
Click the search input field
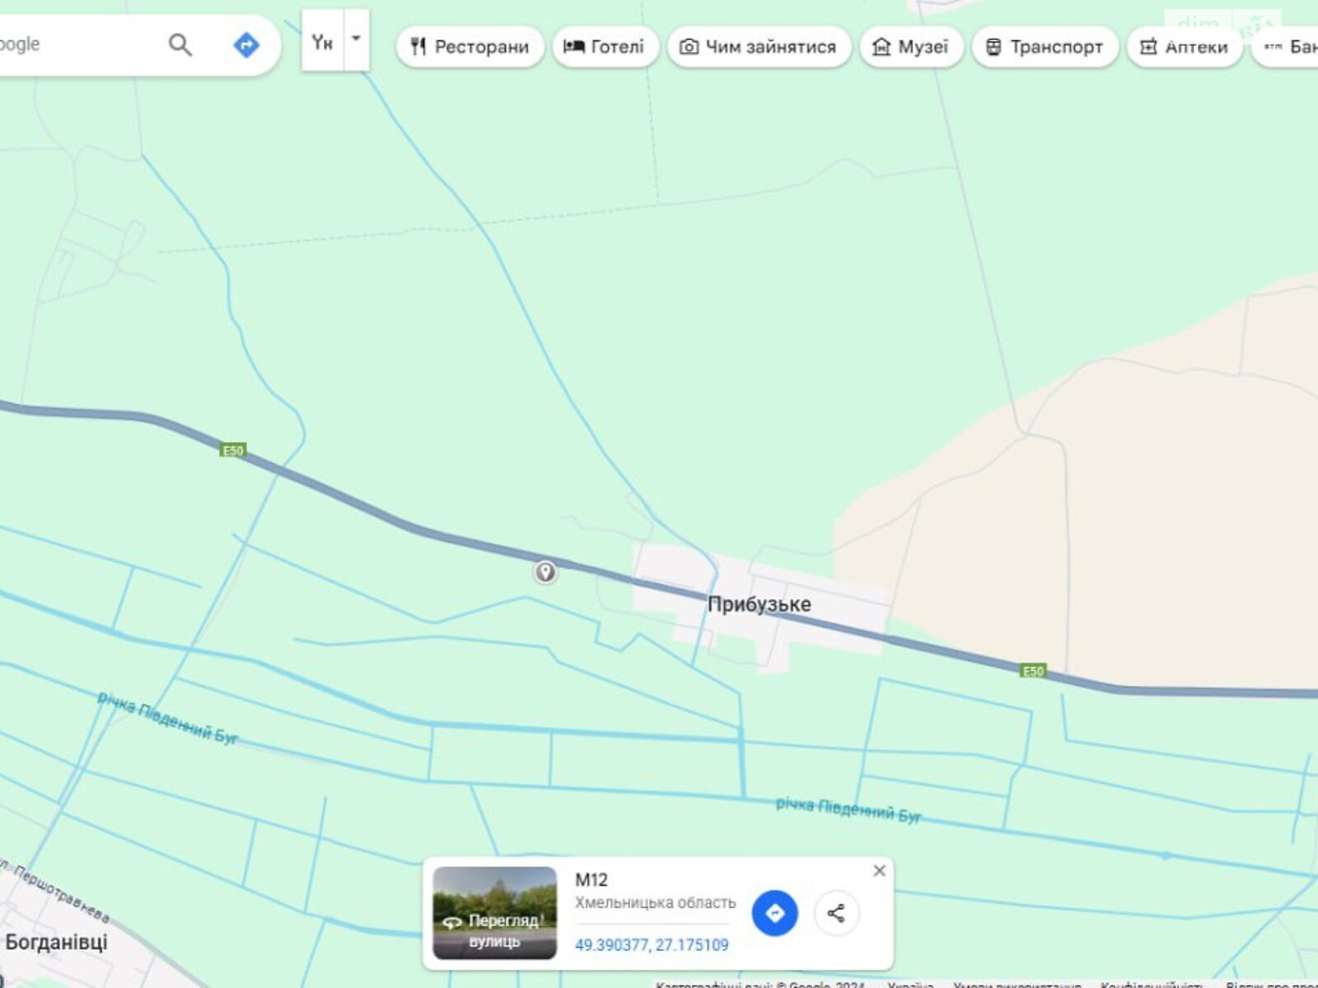(74, 44)
